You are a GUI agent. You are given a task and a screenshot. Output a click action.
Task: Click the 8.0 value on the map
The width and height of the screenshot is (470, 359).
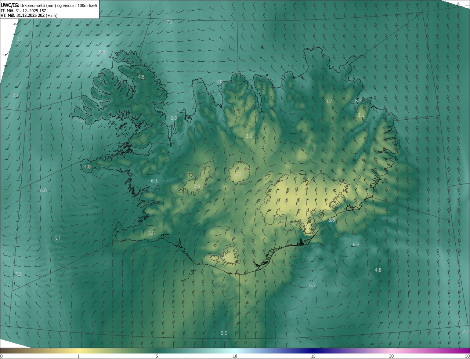[102, 52]
